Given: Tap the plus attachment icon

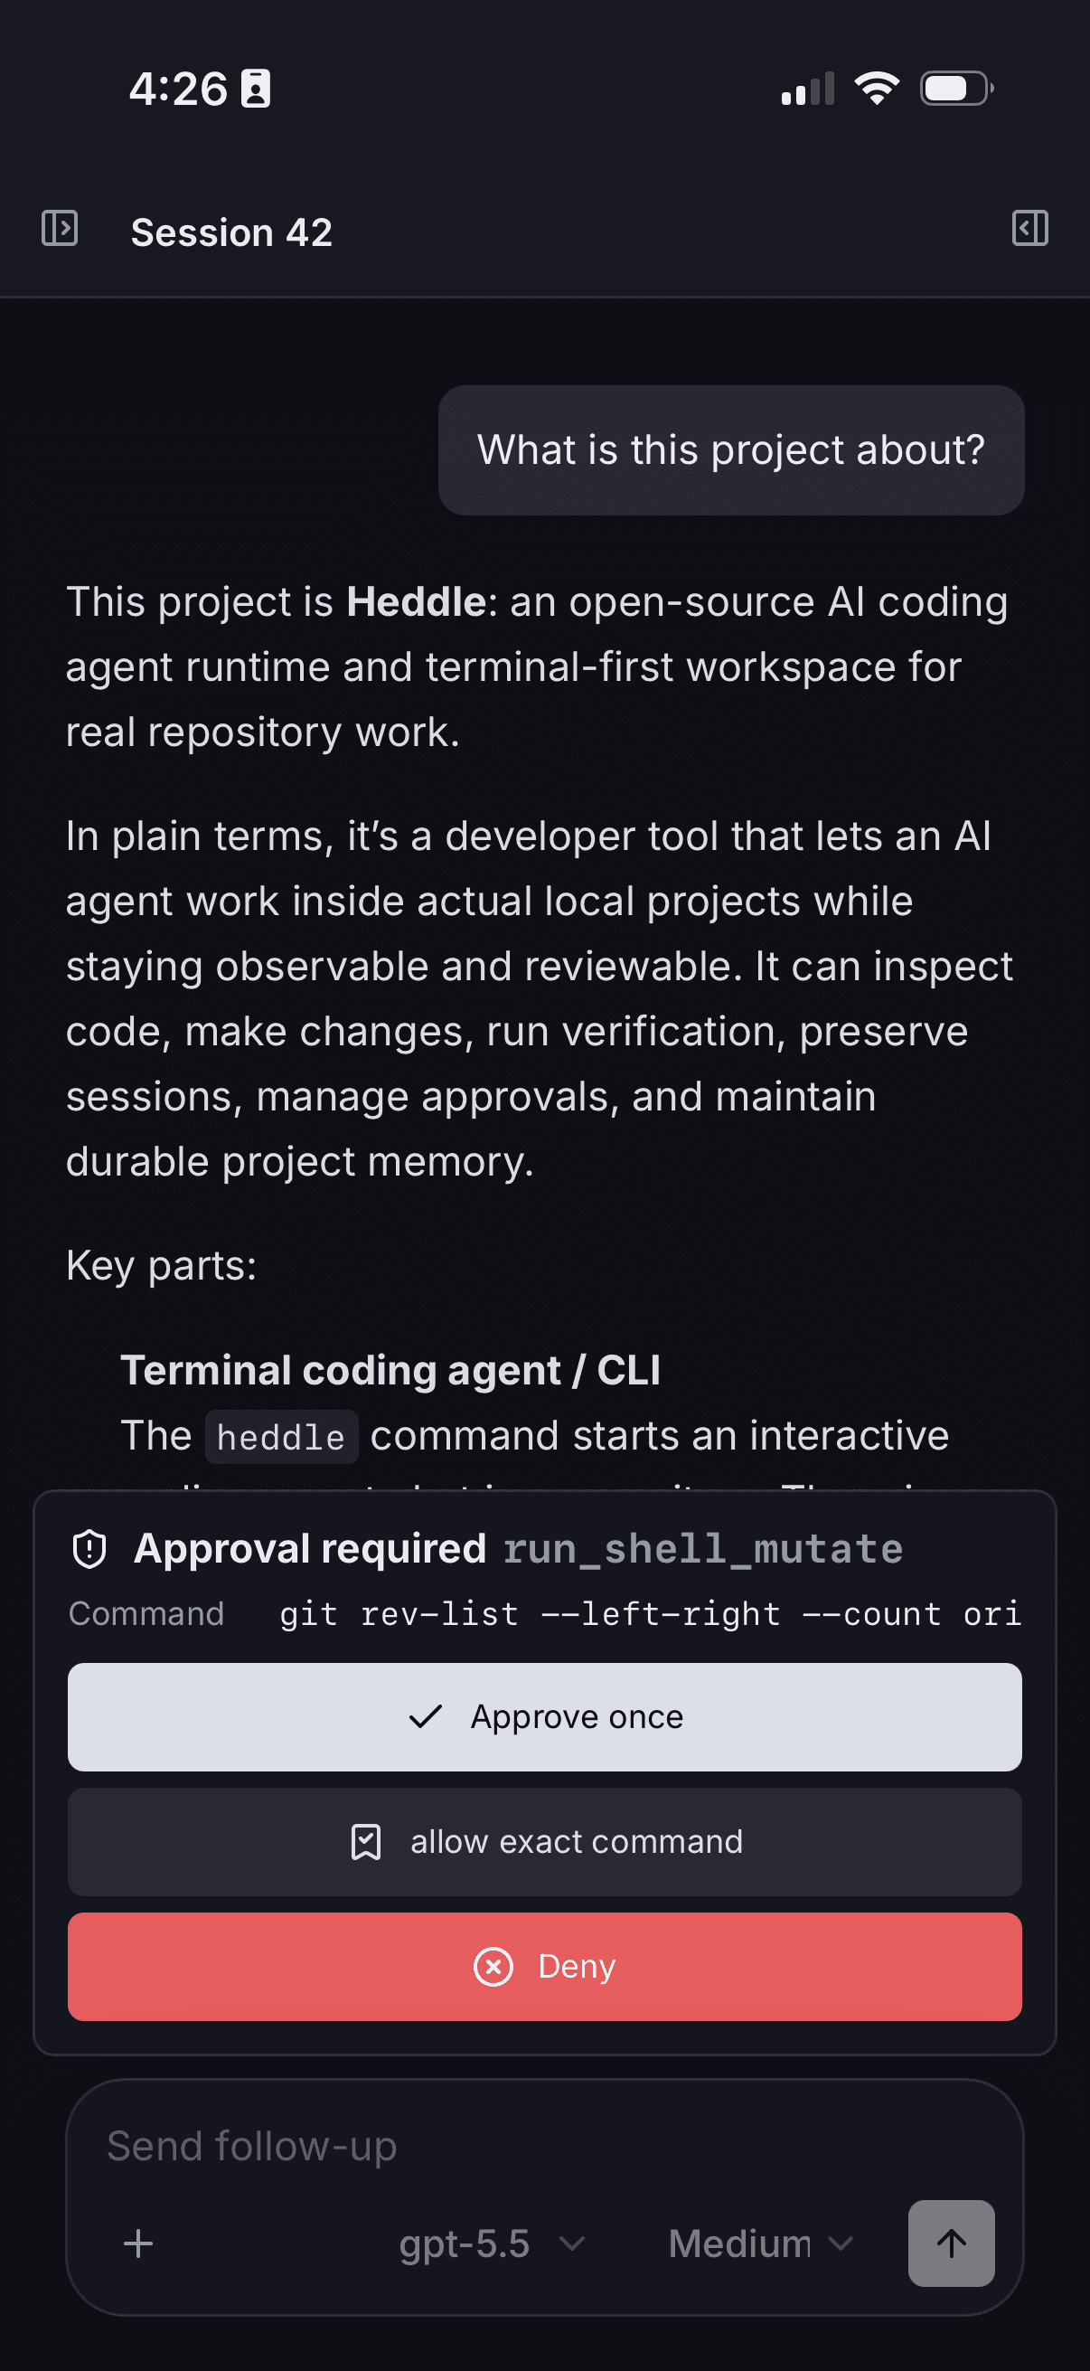Looking at the screenshot, I should click(139, 2243).
